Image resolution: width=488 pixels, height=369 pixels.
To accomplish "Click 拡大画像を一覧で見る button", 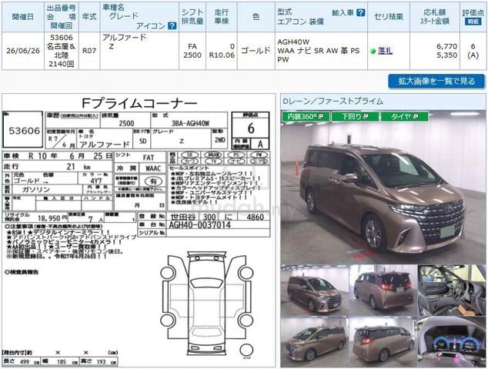I will click(x=436, y=81).
